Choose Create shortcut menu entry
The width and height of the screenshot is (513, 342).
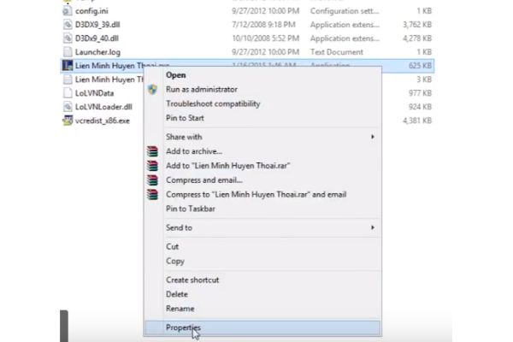coord(192,280)
